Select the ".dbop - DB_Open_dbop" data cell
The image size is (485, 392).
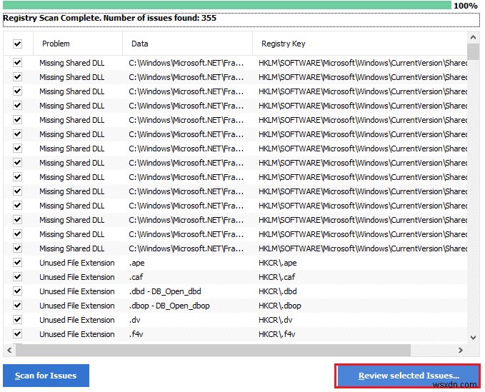[169, 306]
